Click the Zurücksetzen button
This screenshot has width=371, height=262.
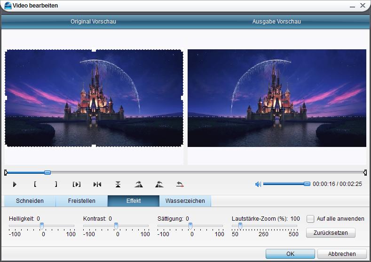tap(331, 233)
